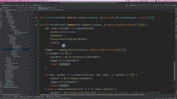Open the Apple menu in macOS menu bar
This screenshot has width=177, height=99.
point(2,1)
